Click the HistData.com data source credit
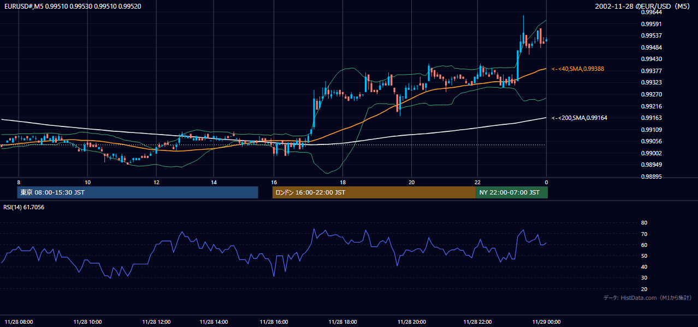This screenshot has width=698, height=327. (x=648, y=298)
